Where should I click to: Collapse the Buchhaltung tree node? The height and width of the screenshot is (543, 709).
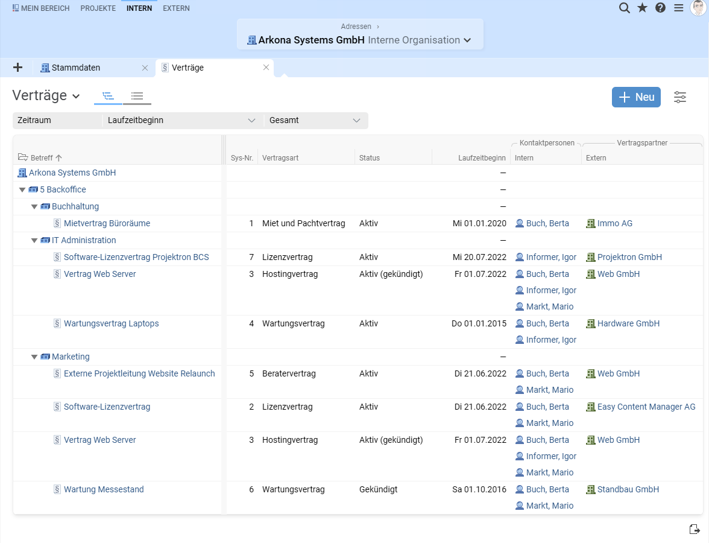pyautogui.click(x=34, y=206)
